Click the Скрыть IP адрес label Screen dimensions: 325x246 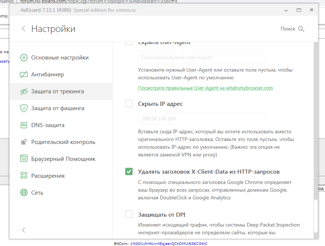tap(160, 104)
